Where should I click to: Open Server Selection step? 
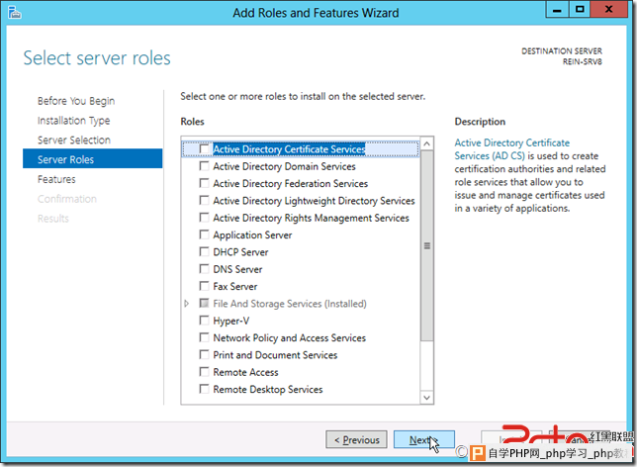pyautogui.click(x=74, y=140)
